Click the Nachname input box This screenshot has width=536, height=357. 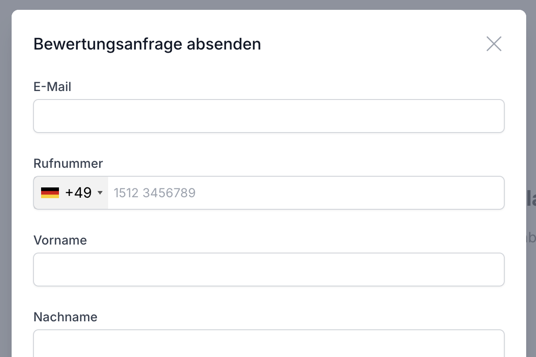268,344
